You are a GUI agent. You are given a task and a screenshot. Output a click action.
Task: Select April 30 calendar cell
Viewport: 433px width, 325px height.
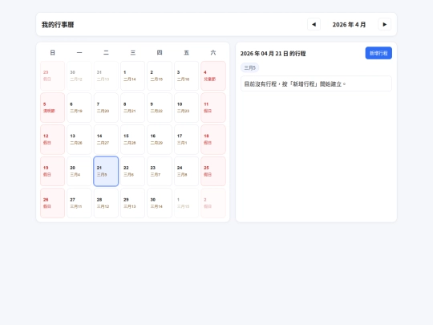click(x=160, y=203)
